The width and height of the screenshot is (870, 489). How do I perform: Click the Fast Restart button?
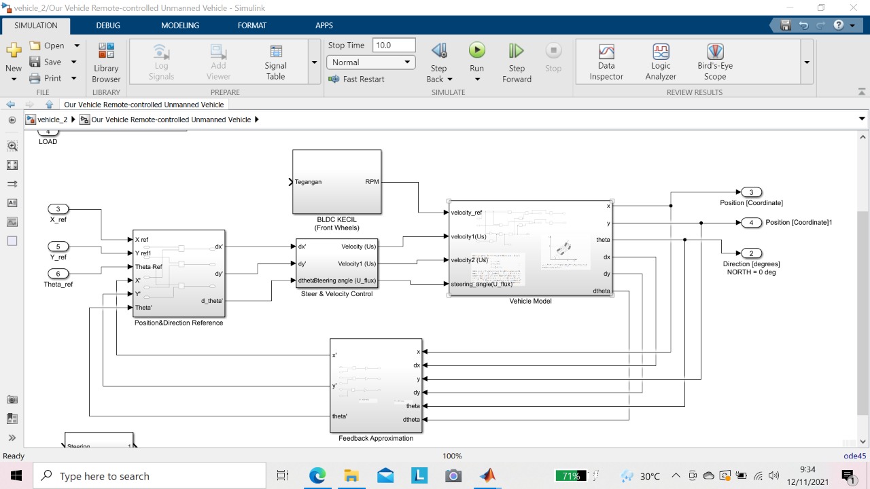(356, 79)
